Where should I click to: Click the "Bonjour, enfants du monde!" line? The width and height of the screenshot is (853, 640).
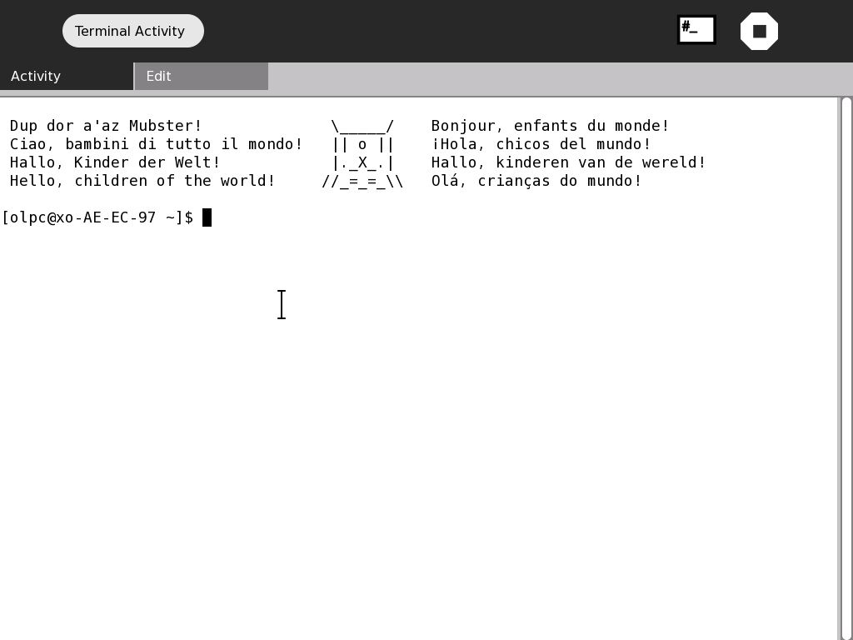tap(550, 126)
